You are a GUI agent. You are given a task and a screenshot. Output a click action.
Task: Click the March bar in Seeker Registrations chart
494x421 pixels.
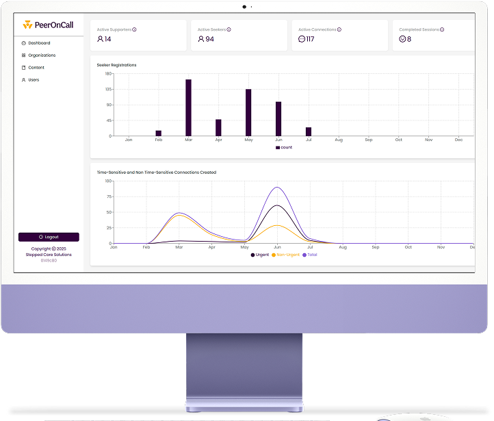(x=188, y=108)
